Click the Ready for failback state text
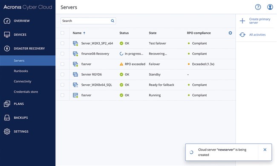 pyautogui.click(x=161, y=85)
